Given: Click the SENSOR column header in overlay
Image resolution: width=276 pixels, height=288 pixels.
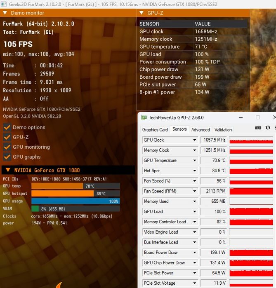Looking at the screenshot, I should (149, 24).
